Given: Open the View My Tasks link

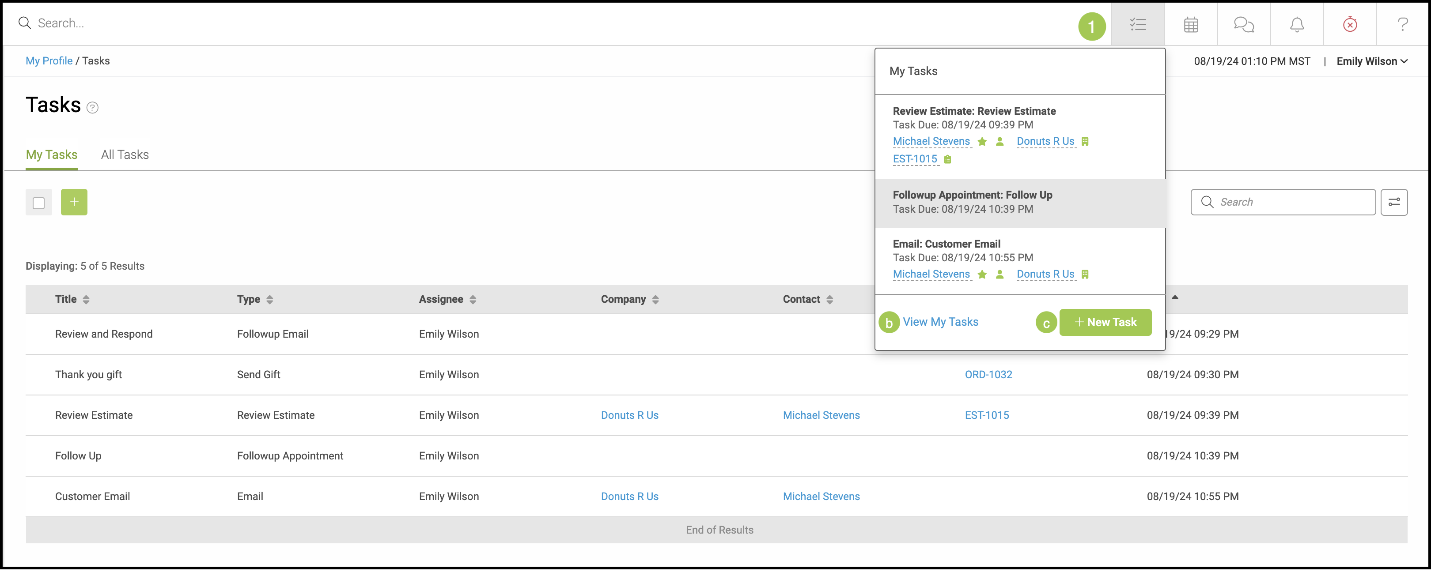Looking at the screenshot, I should (x=940, y=322).
